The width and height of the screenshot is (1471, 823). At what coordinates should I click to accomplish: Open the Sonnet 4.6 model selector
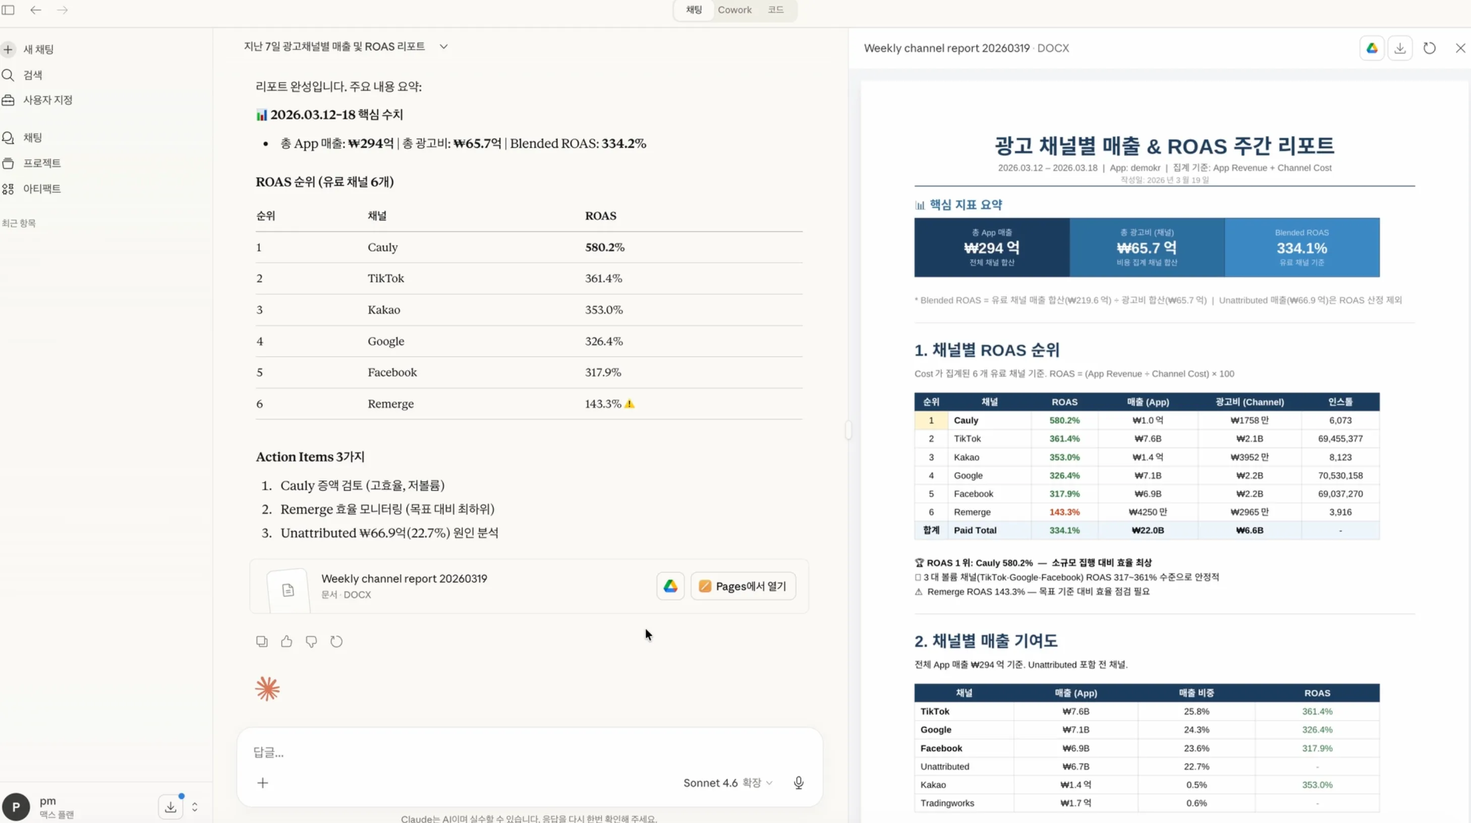[727, 783]
